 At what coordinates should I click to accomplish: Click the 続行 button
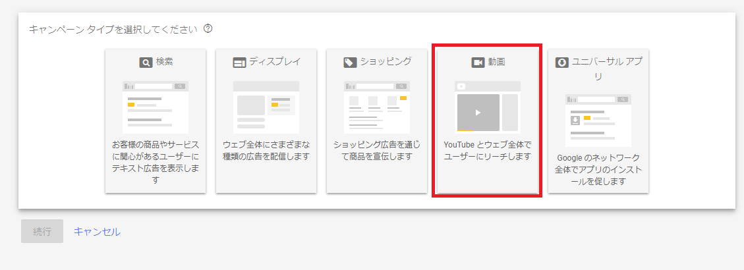[42, 231]
